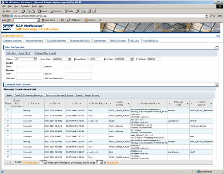
Task: Go to next page of messages
Action: pos(11,162)
